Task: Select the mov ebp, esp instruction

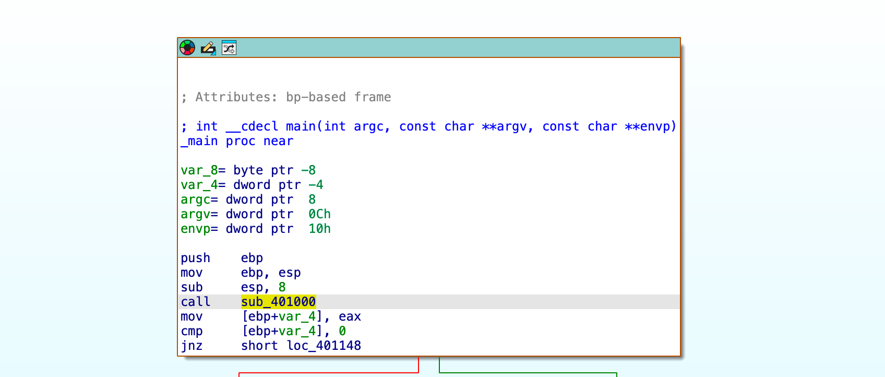Action: coord(241,273)
